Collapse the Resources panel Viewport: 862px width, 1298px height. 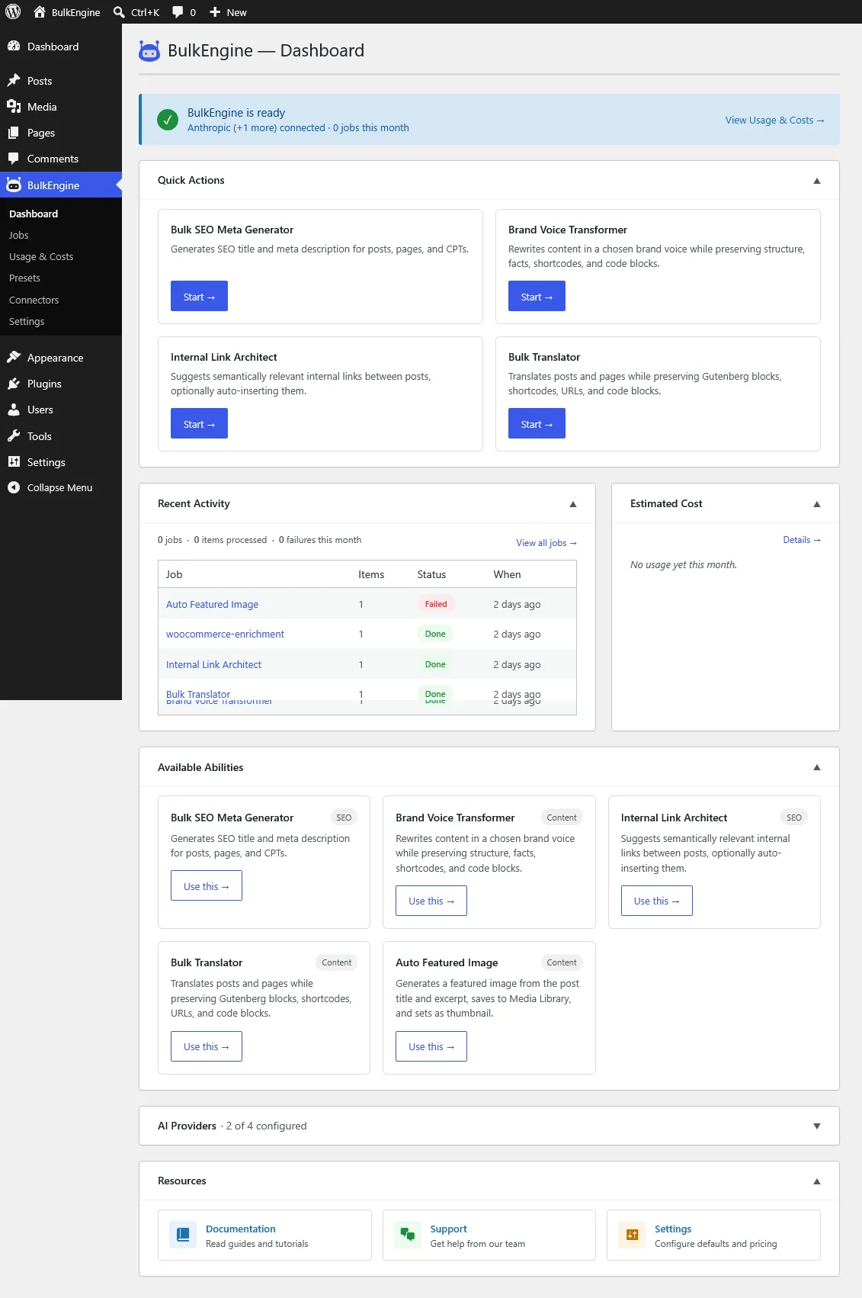[817, 1181]
